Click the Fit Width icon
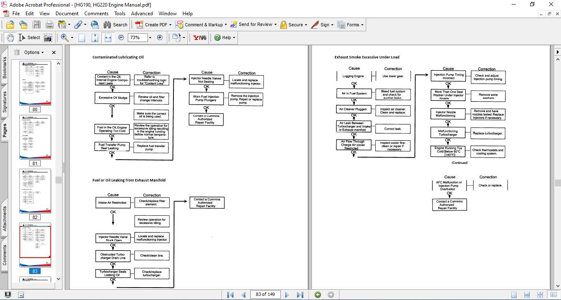Screen dimensions: 561x300 [x=108, y=37]
